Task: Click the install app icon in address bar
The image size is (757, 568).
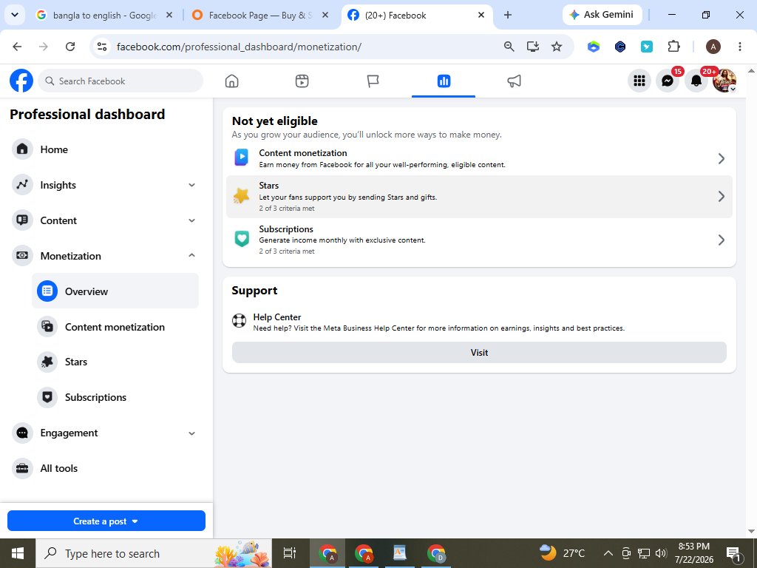Action: [x=532, y=47]
